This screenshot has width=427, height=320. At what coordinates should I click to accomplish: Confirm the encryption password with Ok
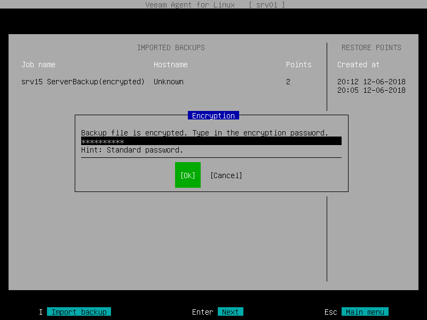(x=187, y=174)
